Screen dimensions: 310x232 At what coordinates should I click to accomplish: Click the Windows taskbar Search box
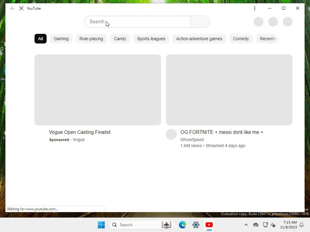tap(142, 225)
